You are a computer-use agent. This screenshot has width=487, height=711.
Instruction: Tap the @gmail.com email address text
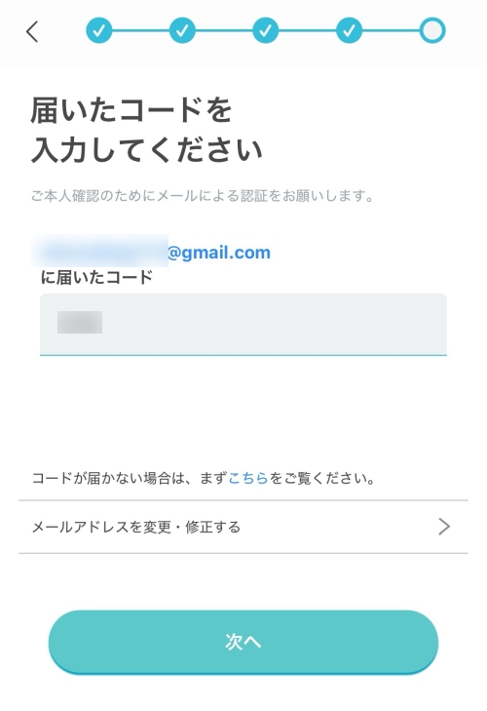tap(219, 252)
